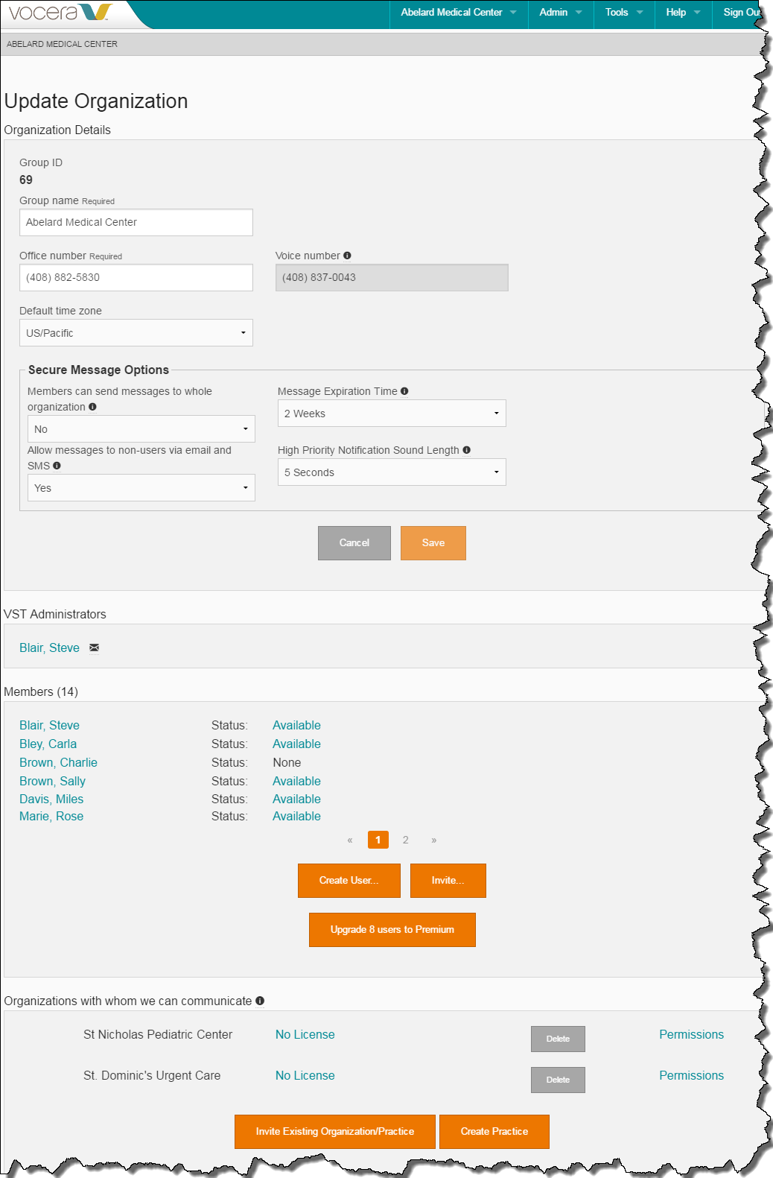The width and height of the screenshot is (773, 1178).
Task: Delete St. Dominic's Urgent Care
Action: tap(558, 1080)
